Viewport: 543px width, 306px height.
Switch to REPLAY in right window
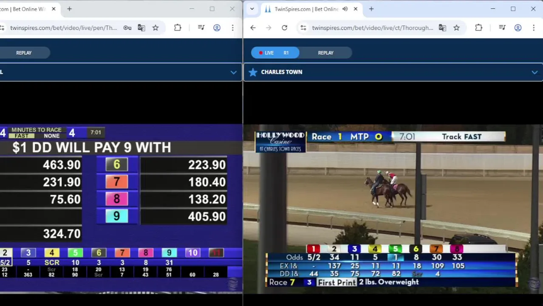click(x=325, y=53)
